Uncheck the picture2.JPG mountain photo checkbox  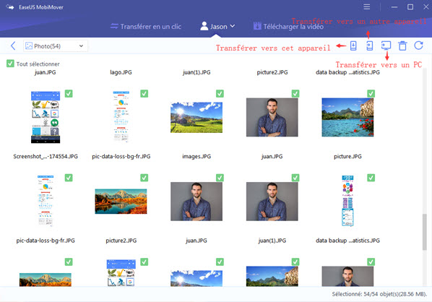point(144,178)
